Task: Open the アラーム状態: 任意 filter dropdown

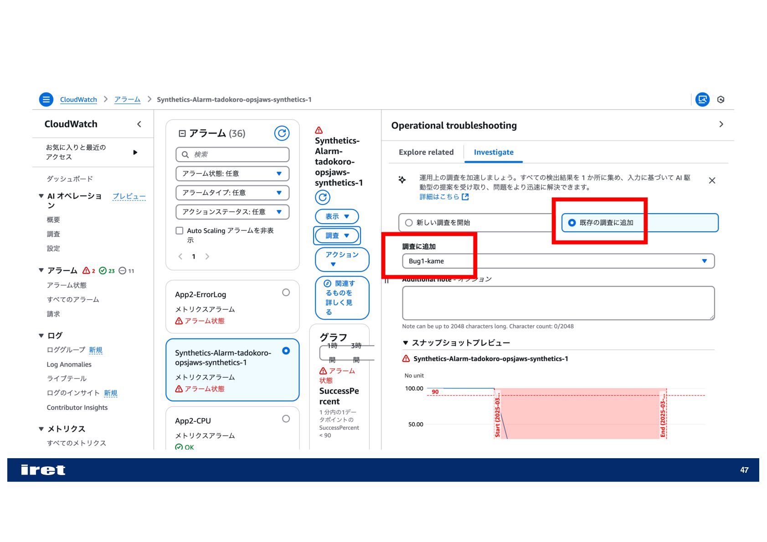Action: pyautogui.click(x=232, y=174)
